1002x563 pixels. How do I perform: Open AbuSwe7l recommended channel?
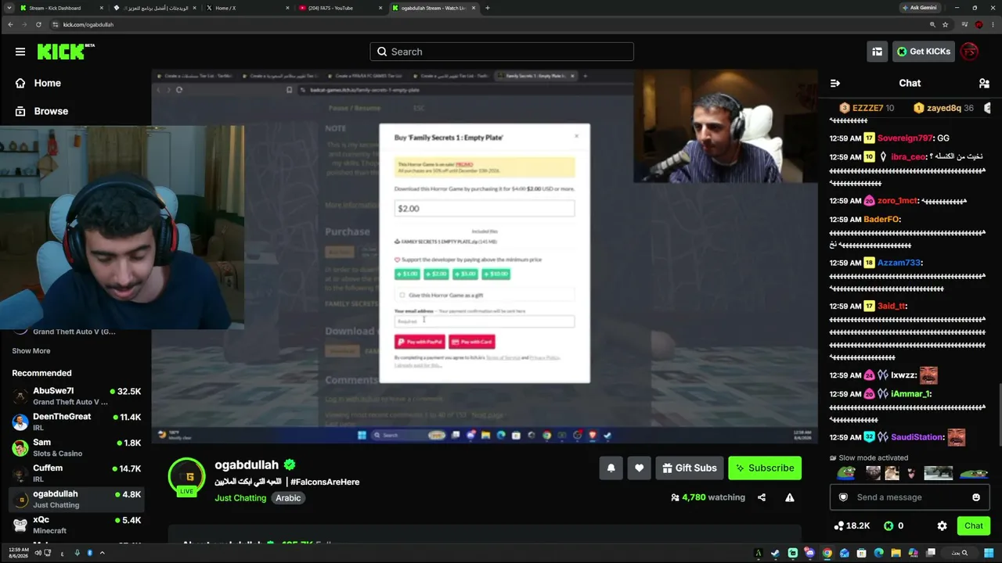77,396
